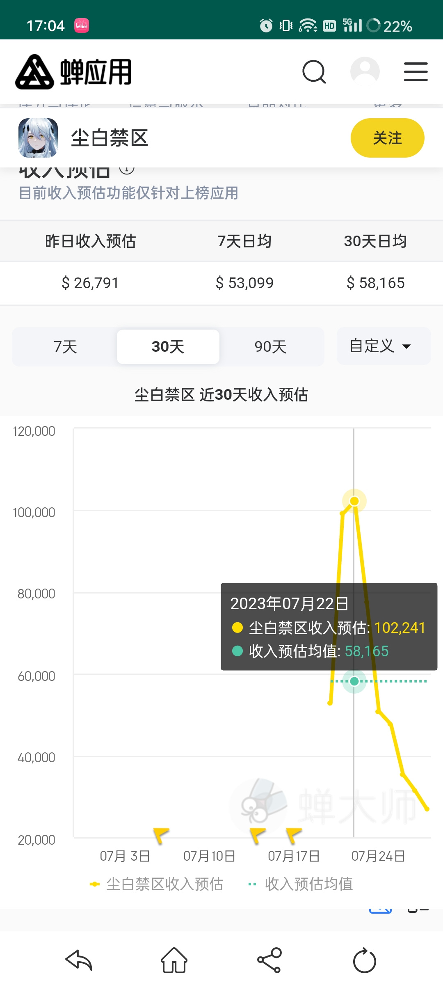Image resolution: width=443 pixels, height=990 pixels.
Task: Toggle the 收入预估均值 legend series
Action: click(x=301, y=884)
